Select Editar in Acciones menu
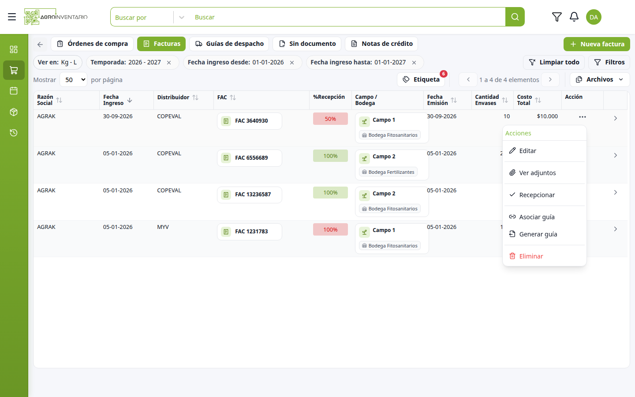635x397 pixels. pyautogui.click(x=545, y=151)
